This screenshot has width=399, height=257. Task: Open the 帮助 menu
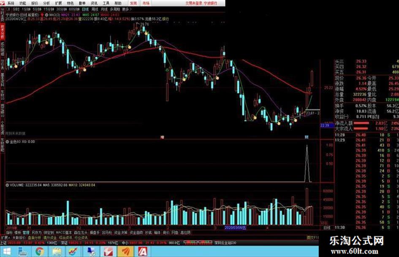118,3
